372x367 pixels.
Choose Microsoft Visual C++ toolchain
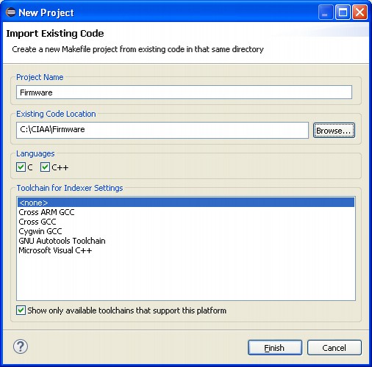186,250
